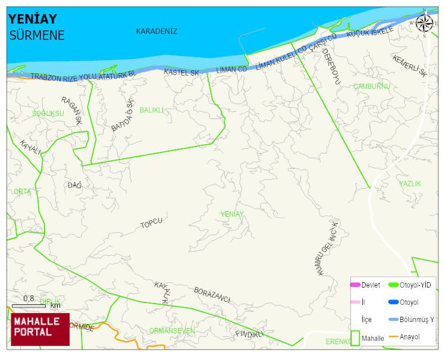
Task: Click the LİMAN KULELİ CD label
Action: pyautogui.click(x=281, y=58)
